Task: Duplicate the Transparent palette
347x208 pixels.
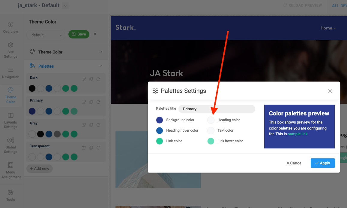Action: pyautogui.click(x=91, y=148)
